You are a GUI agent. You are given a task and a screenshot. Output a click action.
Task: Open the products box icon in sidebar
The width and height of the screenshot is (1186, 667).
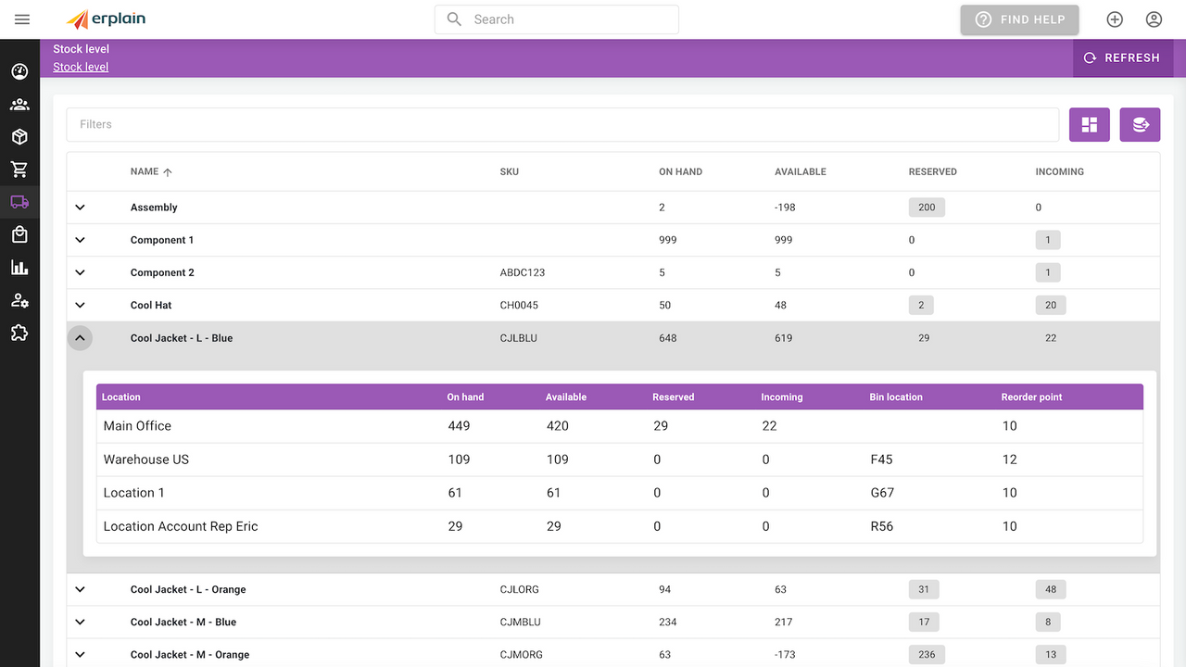19,137
